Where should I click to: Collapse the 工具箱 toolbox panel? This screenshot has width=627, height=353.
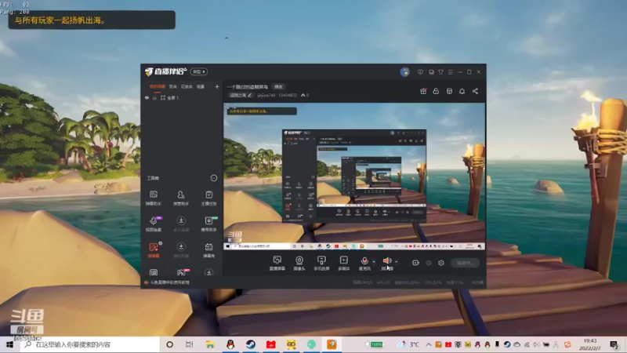click(213, 178)
